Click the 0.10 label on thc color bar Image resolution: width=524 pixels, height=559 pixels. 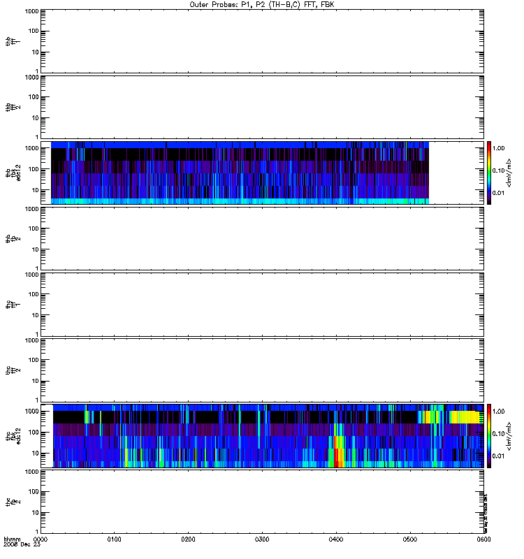click(x=498, y=434)
